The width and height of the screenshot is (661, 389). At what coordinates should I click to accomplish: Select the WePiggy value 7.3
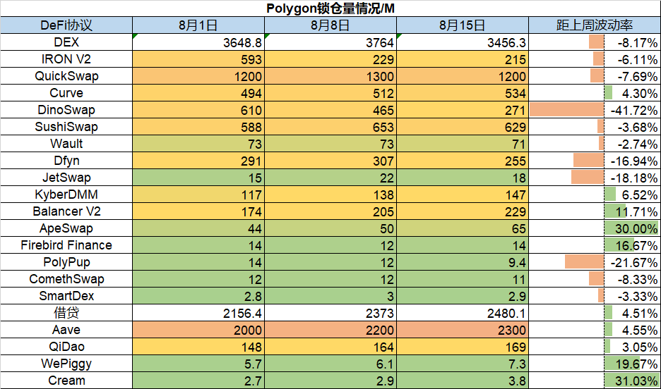[x=517, y=364]
